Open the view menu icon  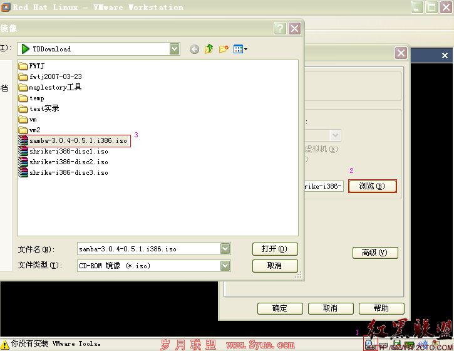(240, 49)
